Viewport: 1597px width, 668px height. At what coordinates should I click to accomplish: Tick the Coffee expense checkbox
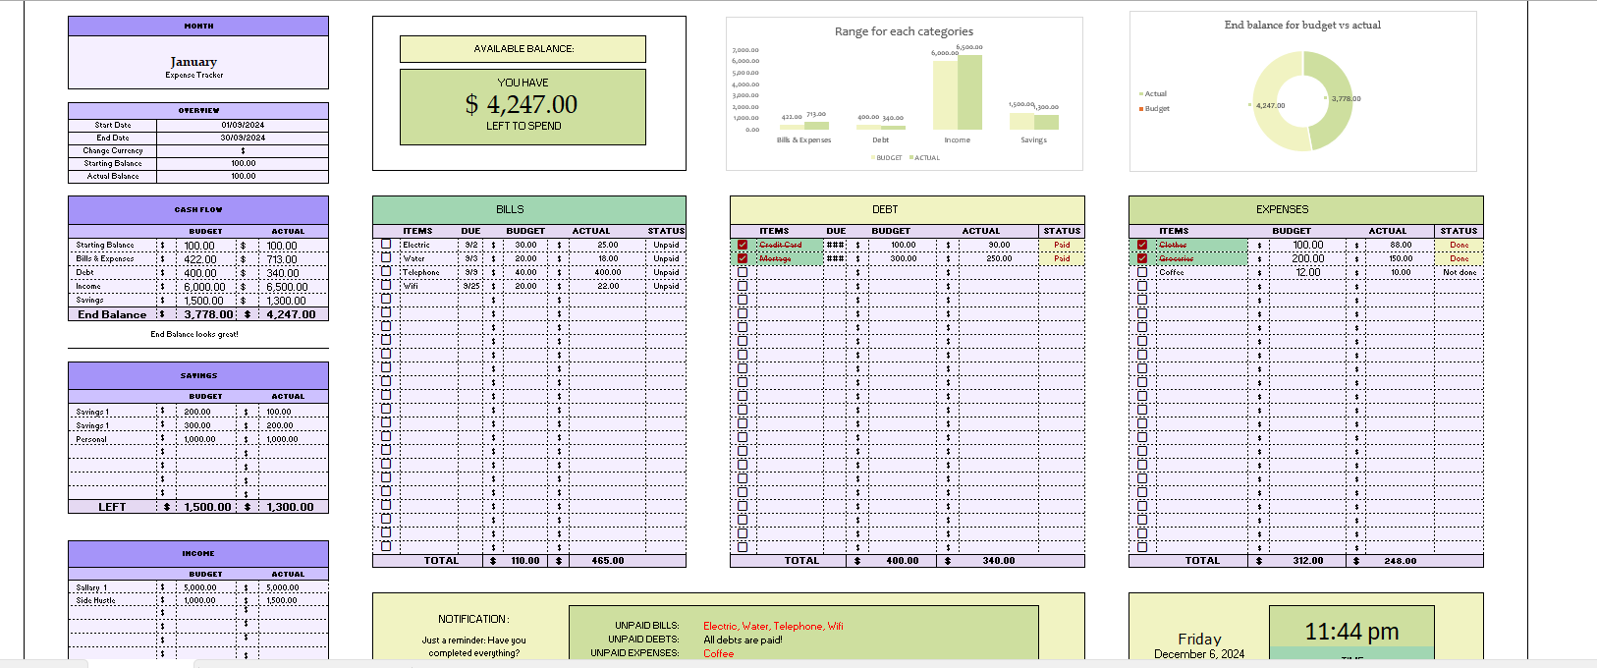click(1142, 272)
